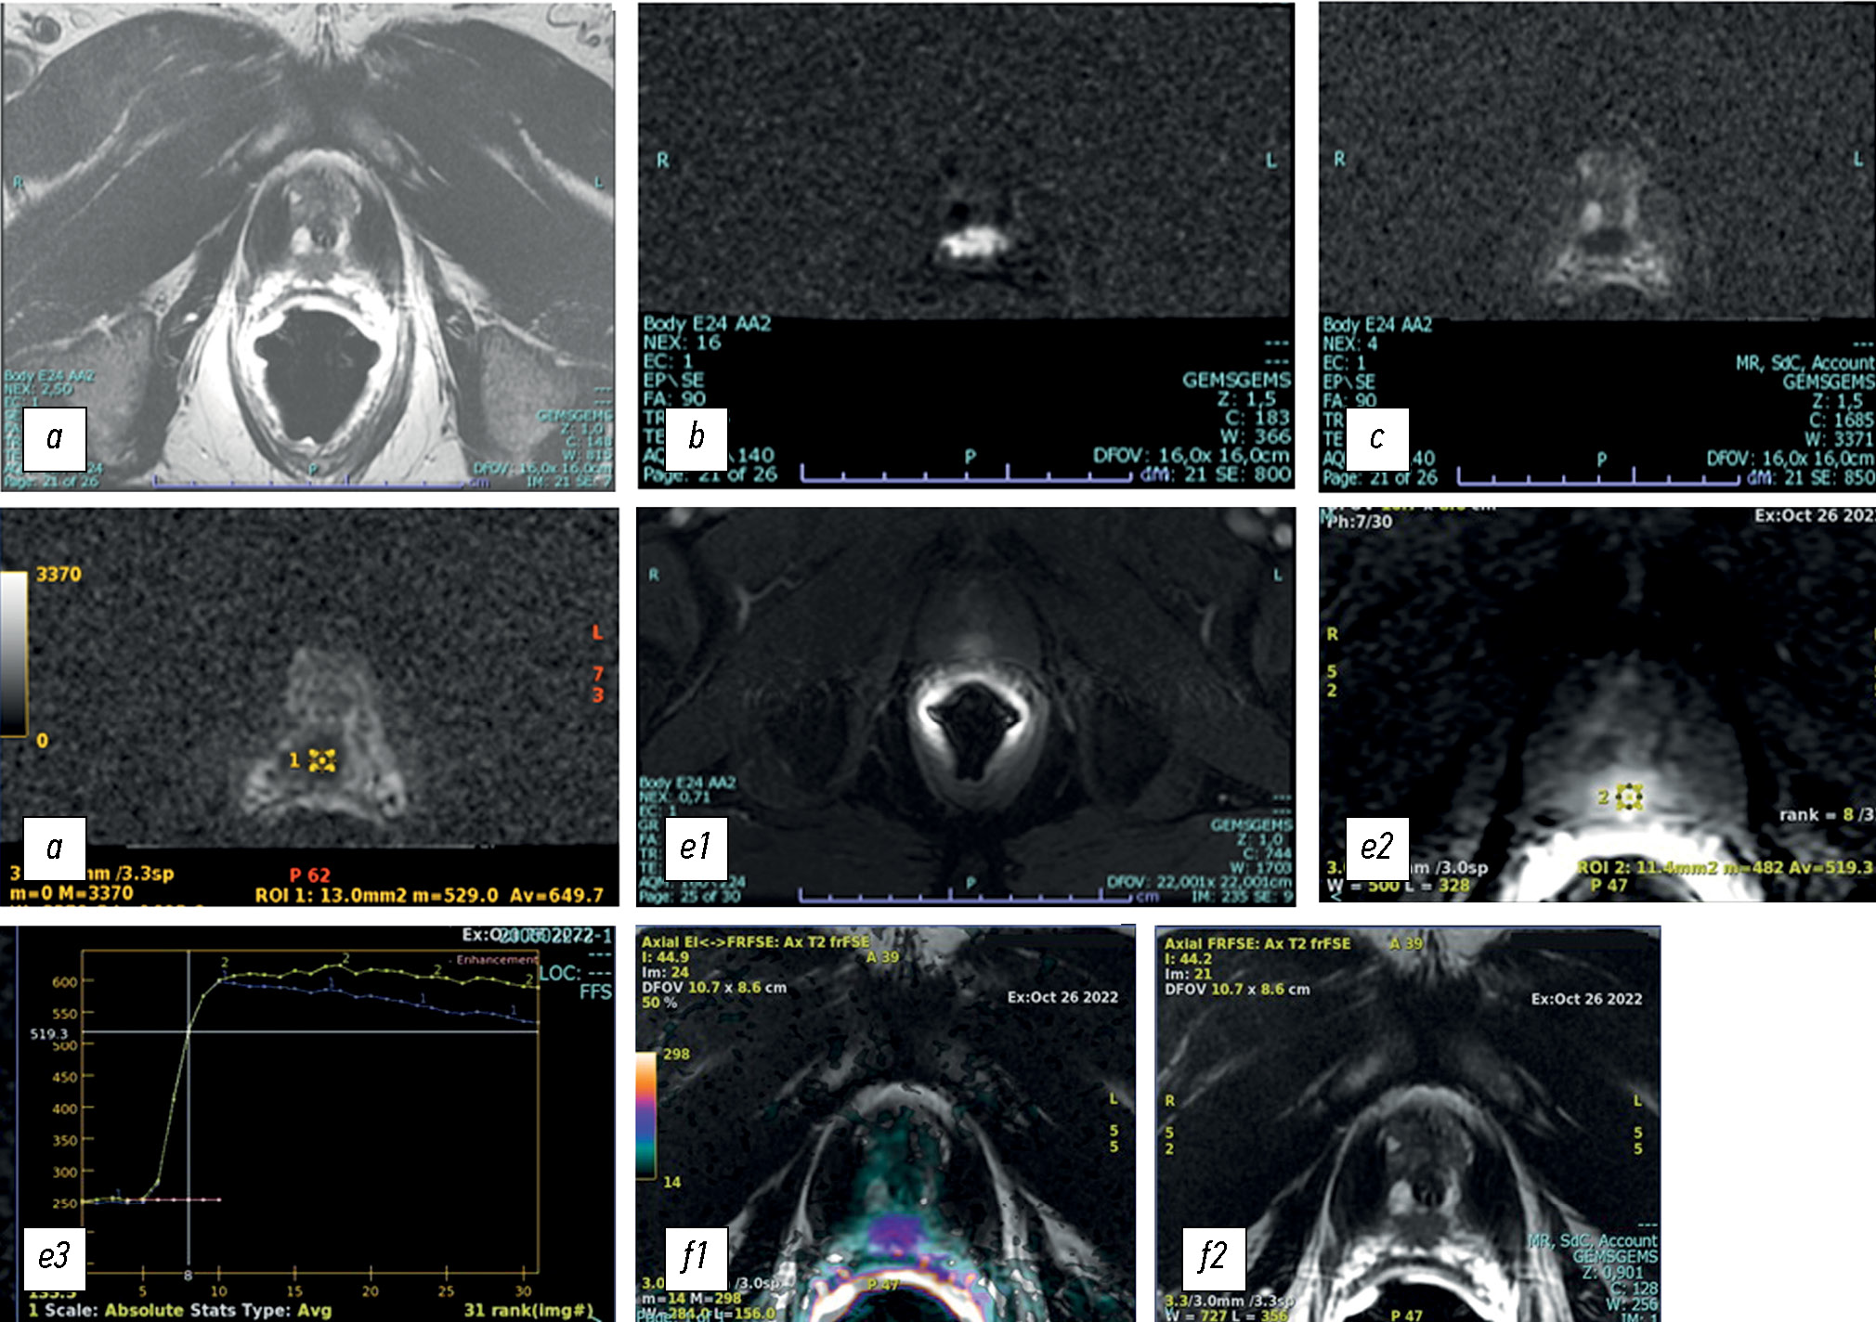This screenshot has width=1876, height=1322.
Task: Click the grayscale bar labeled 3370
Action: [14, 654]
